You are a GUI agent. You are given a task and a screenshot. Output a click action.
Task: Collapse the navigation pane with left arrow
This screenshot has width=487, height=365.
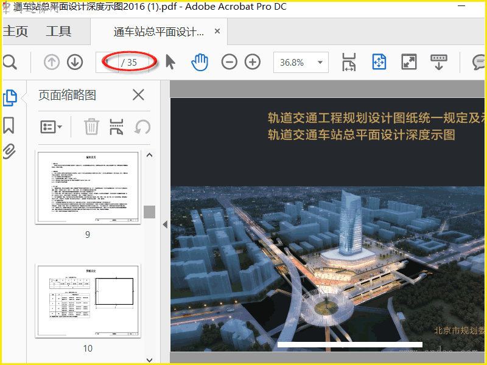click(x=164, y=224)
